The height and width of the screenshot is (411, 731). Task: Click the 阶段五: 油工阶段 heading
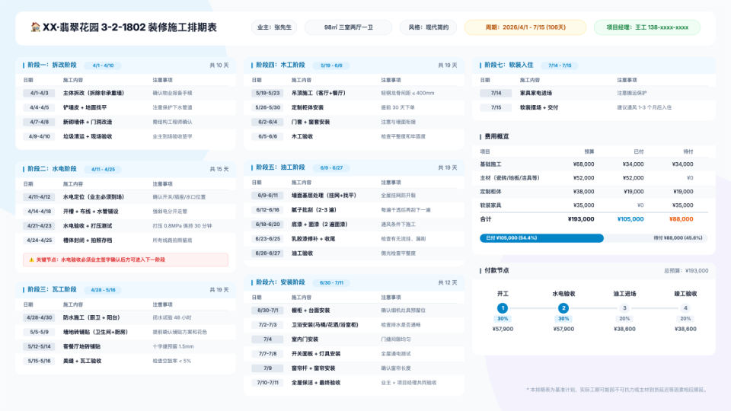point(280,167)
